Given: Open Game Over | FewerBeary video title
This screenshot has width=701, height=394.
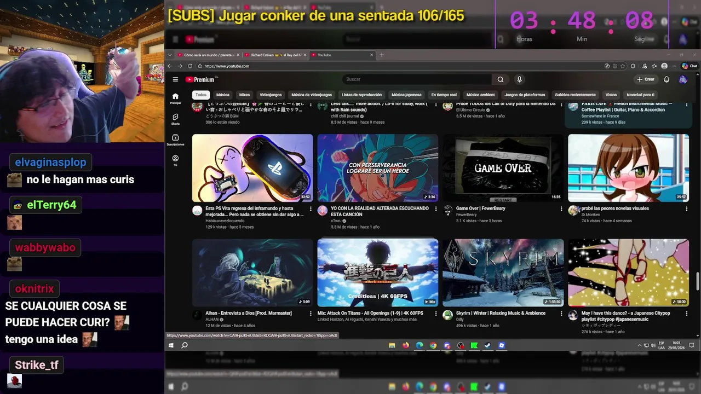Looking at the screenshot, I should [481, 208].
